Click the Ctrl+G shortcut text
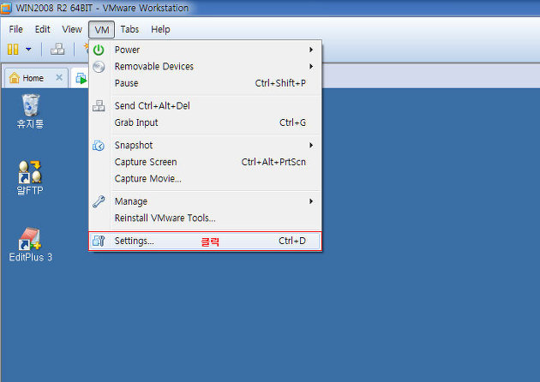 tap(293, 122)
